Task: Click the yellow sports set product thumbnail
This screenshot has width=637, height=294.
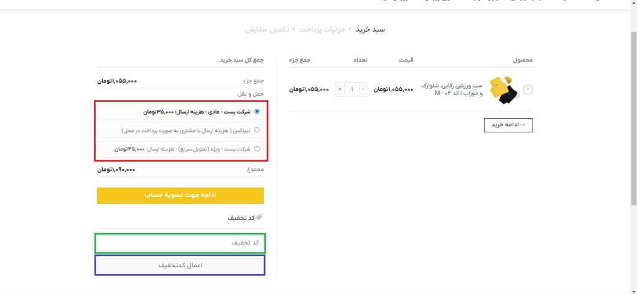Action: pyautogui.click(x=503, y=90)
